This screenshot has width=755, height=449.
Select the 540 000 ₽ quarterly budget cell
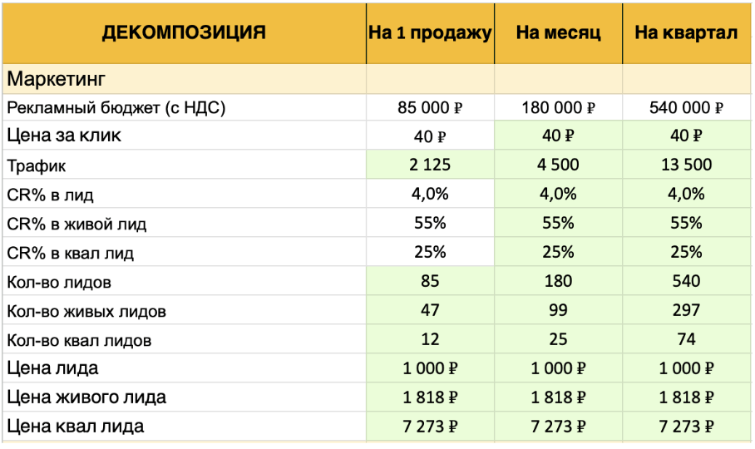click(x=686, y=107)
